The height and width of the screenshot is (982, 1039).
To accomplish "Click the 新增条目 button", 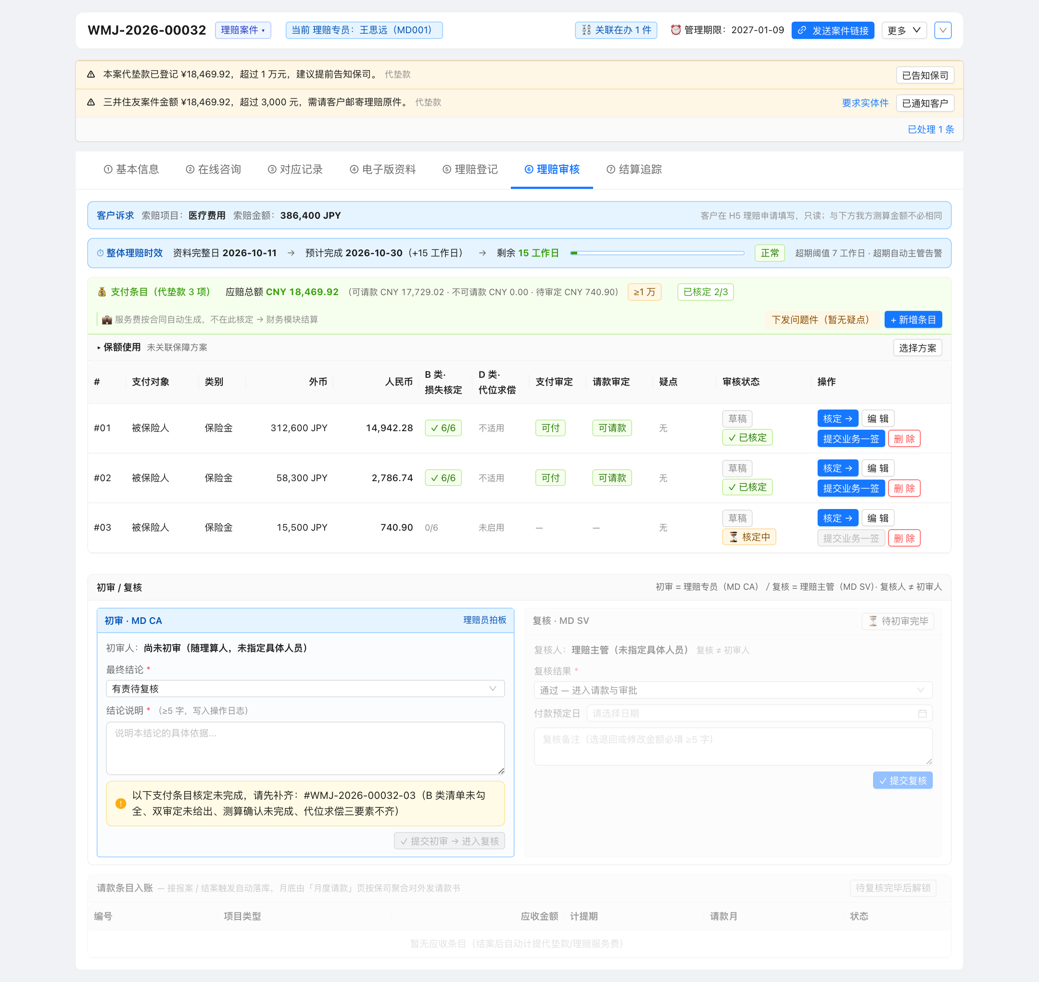I will click(912, 320).
